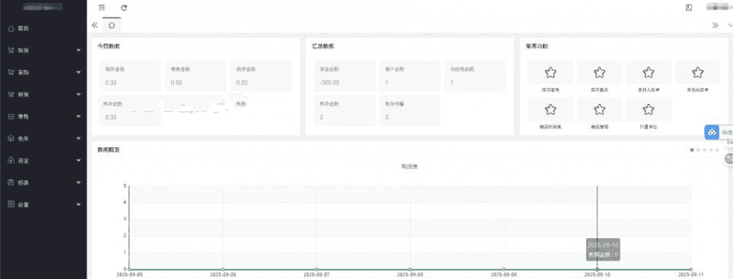Select the third chart carousel dot
This screenshot has height=279, width=733.
click(705, 150)
